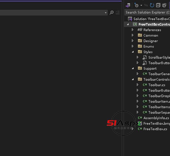Viewport: 170px width, 156px height.
Task: Select the FreeTextBox.cs file
Action: coord(155,129)
